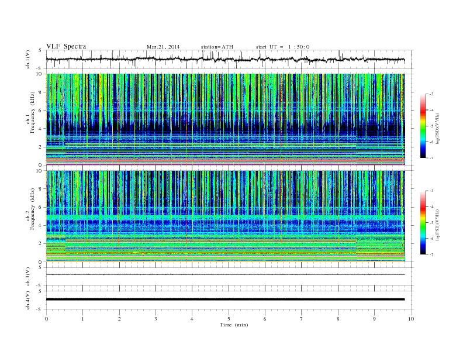Click the ch.1 spectrogram color bar

[423, 126]
